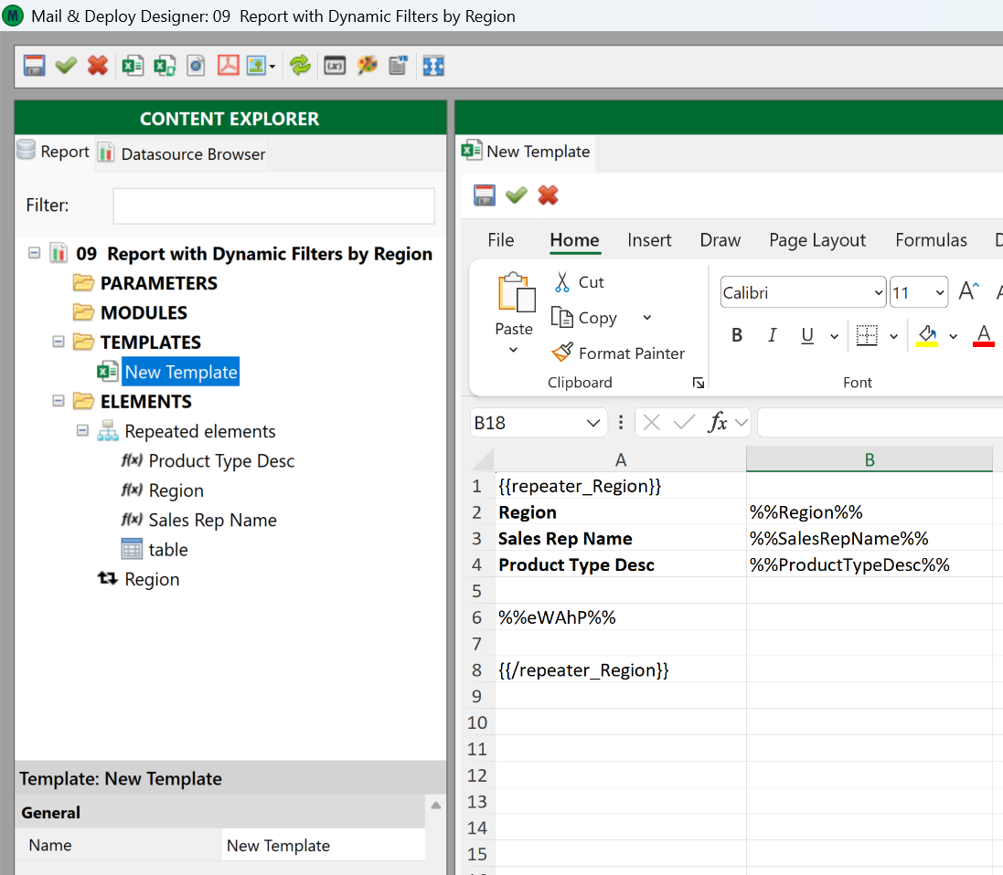Toggle Italic formatting
1003x875 pixels.
point(772,336)
